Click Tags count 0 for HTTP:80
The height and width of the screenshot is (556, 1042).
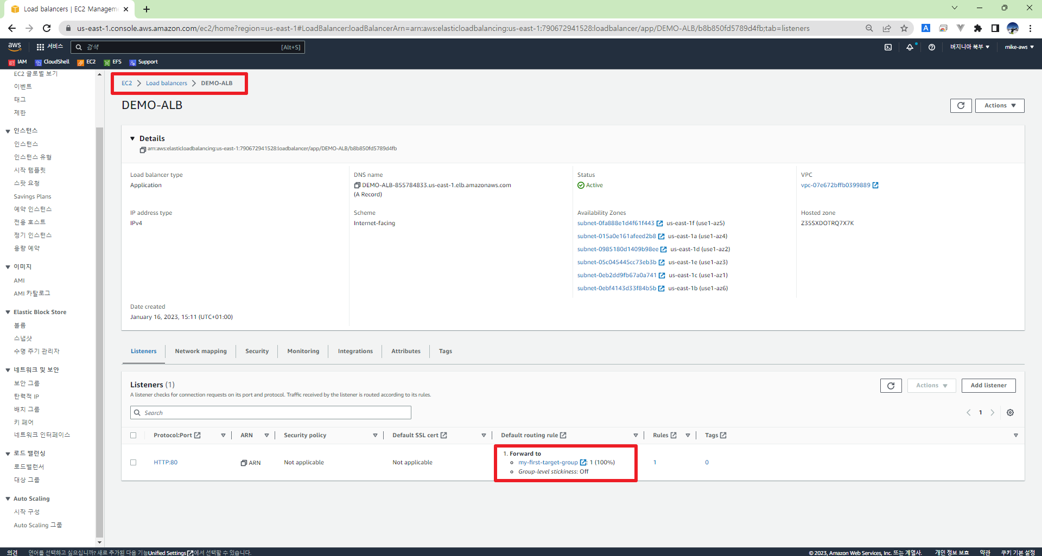(x=707, y=463)
